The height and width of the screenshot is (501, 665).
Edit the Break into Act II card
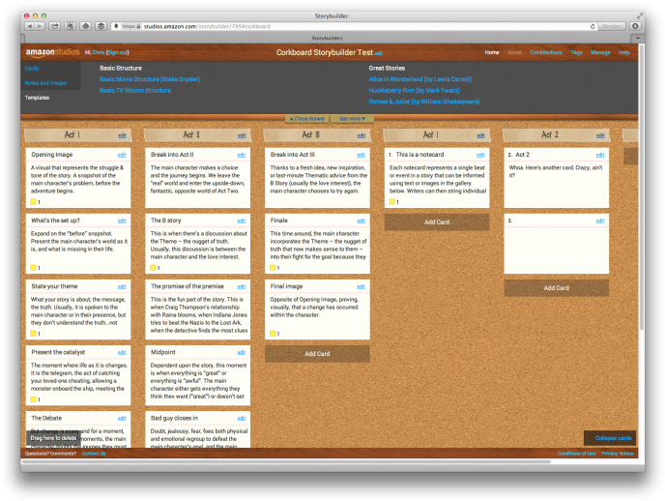pos(242,156)
